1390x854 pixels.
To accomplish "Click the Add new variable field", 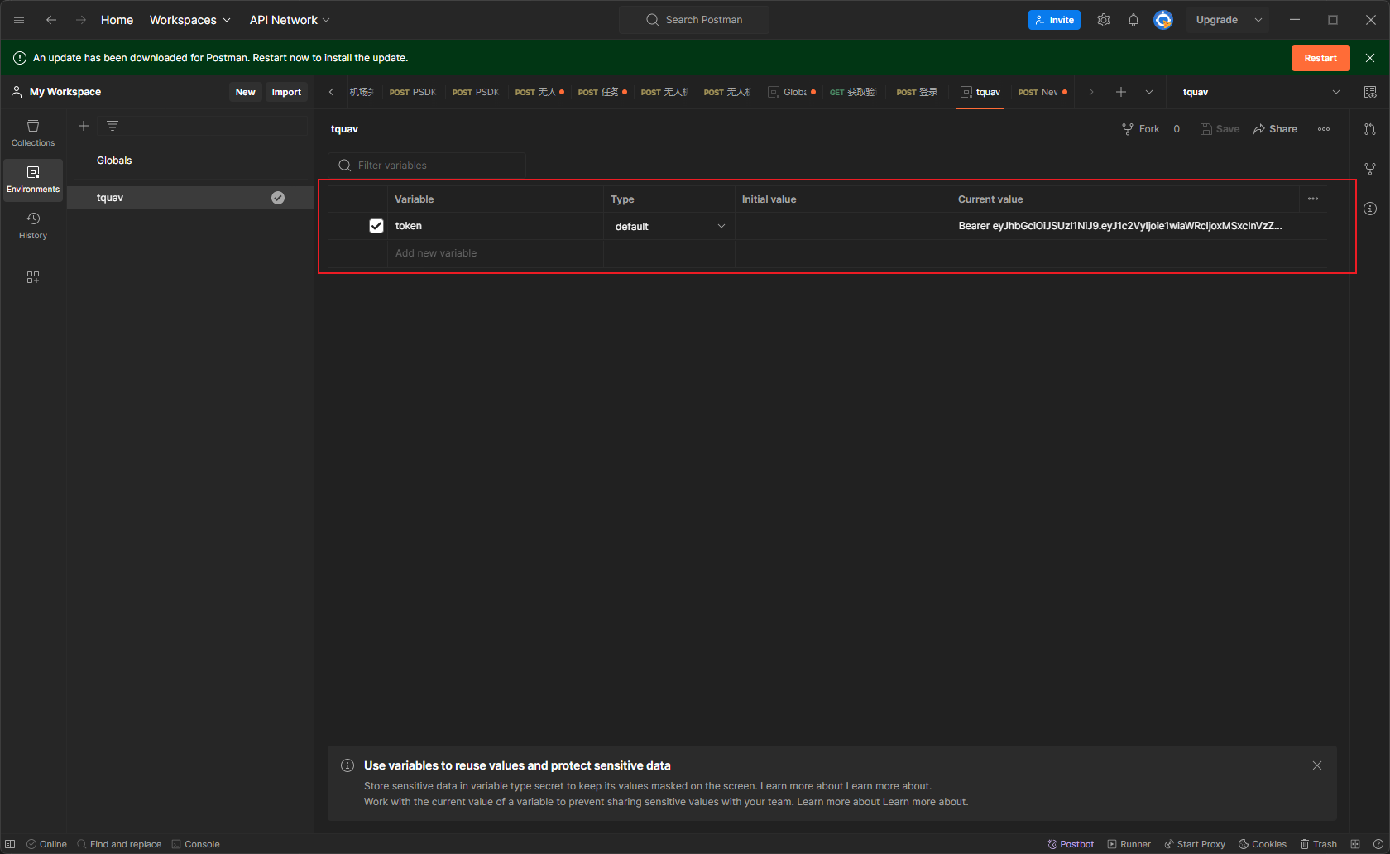I will point(496,253).
